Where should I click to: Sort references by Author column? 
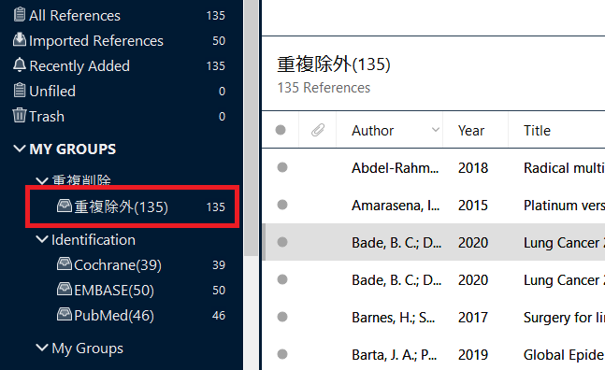372,131
